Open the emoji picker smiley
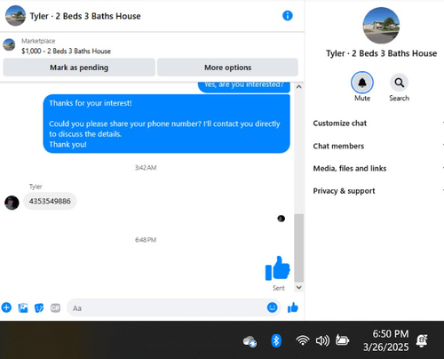This screenshot has height=359, width=444. (x=273, y=307)
